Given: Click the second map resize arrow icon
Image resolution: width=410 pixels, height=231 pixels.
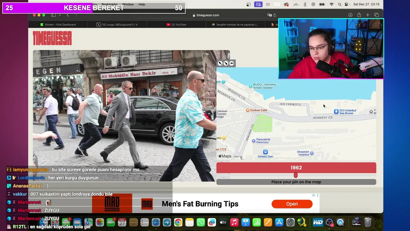Looking at the screenshot, I should coord(226,63).
